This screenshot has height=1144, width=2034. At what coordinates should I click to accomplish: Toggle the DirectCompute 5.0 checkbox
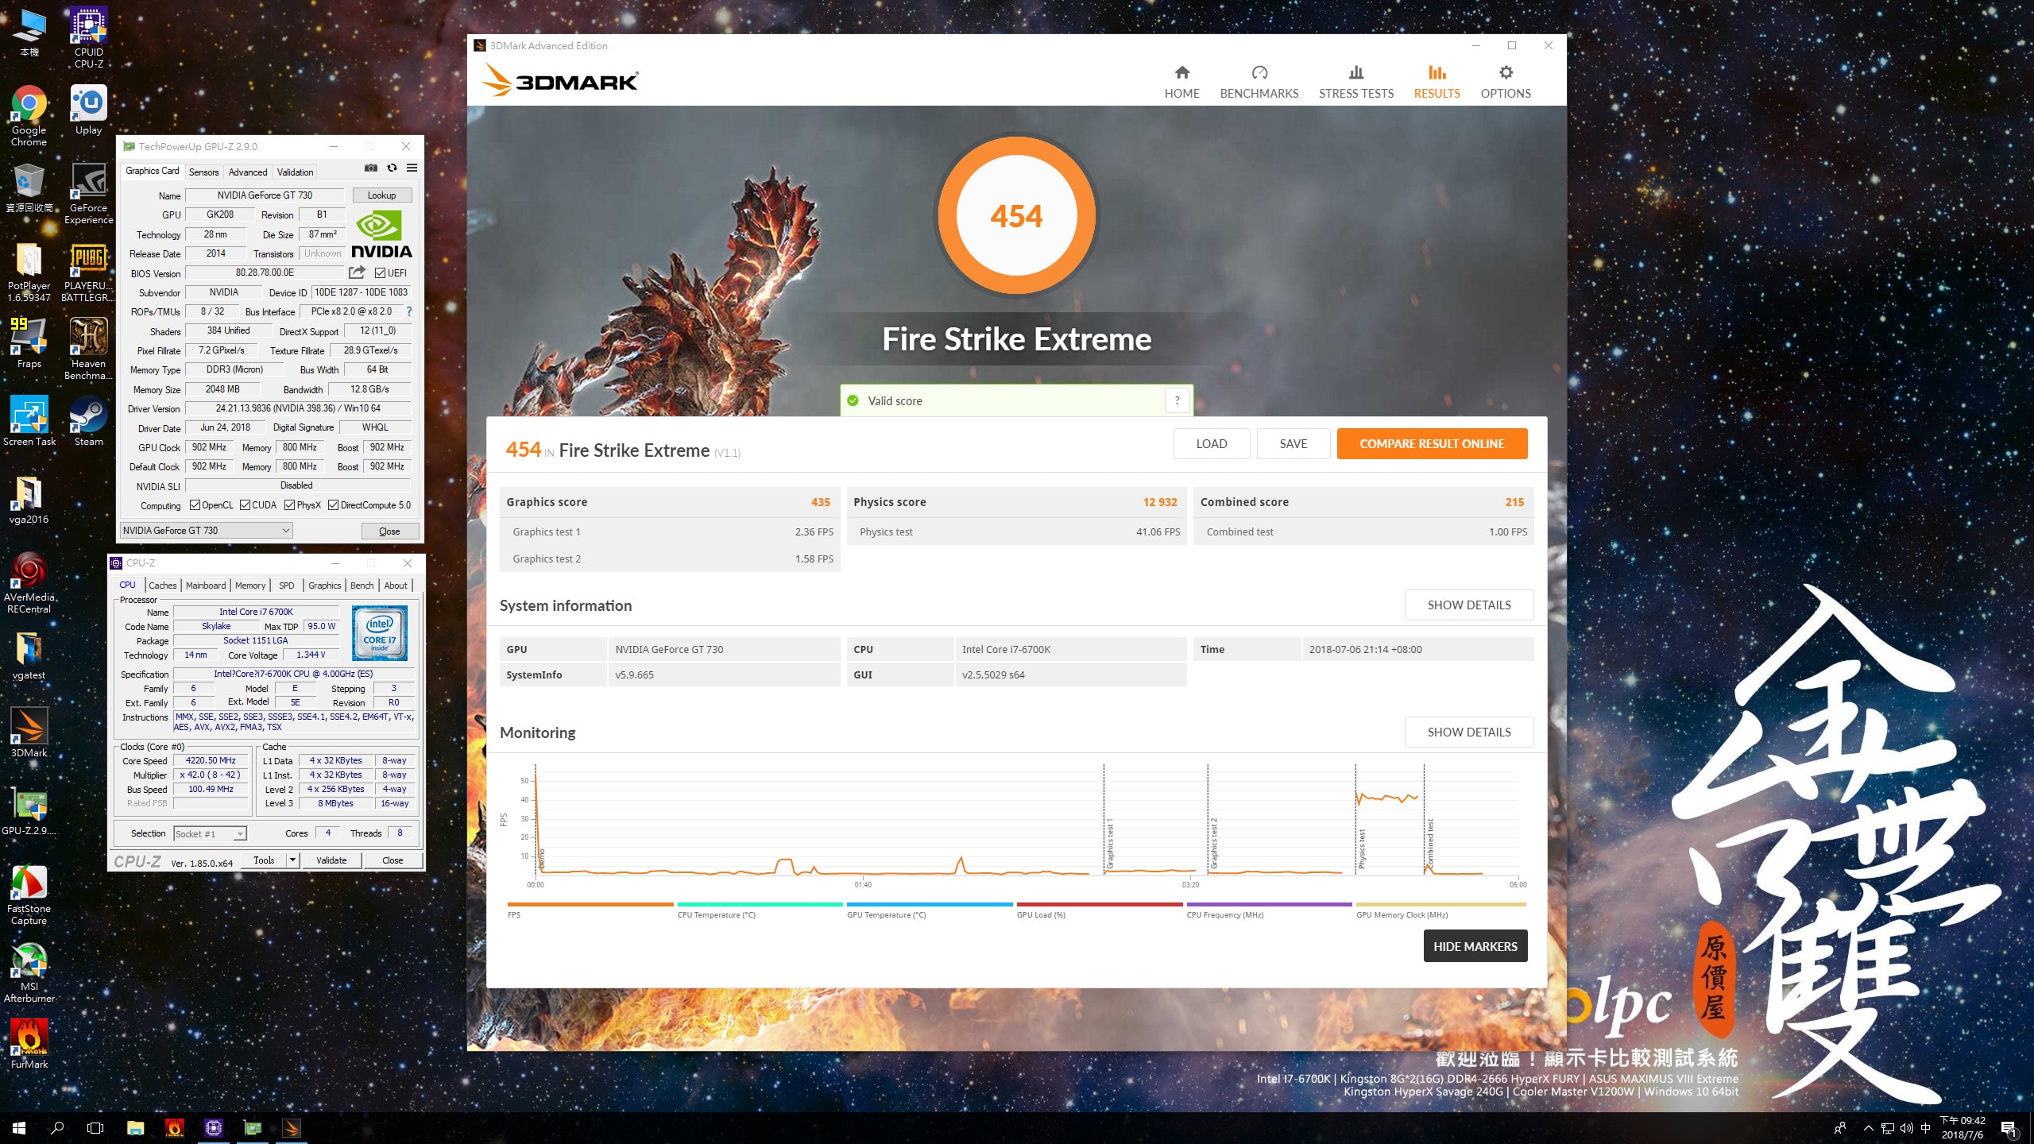click(334, 505)
